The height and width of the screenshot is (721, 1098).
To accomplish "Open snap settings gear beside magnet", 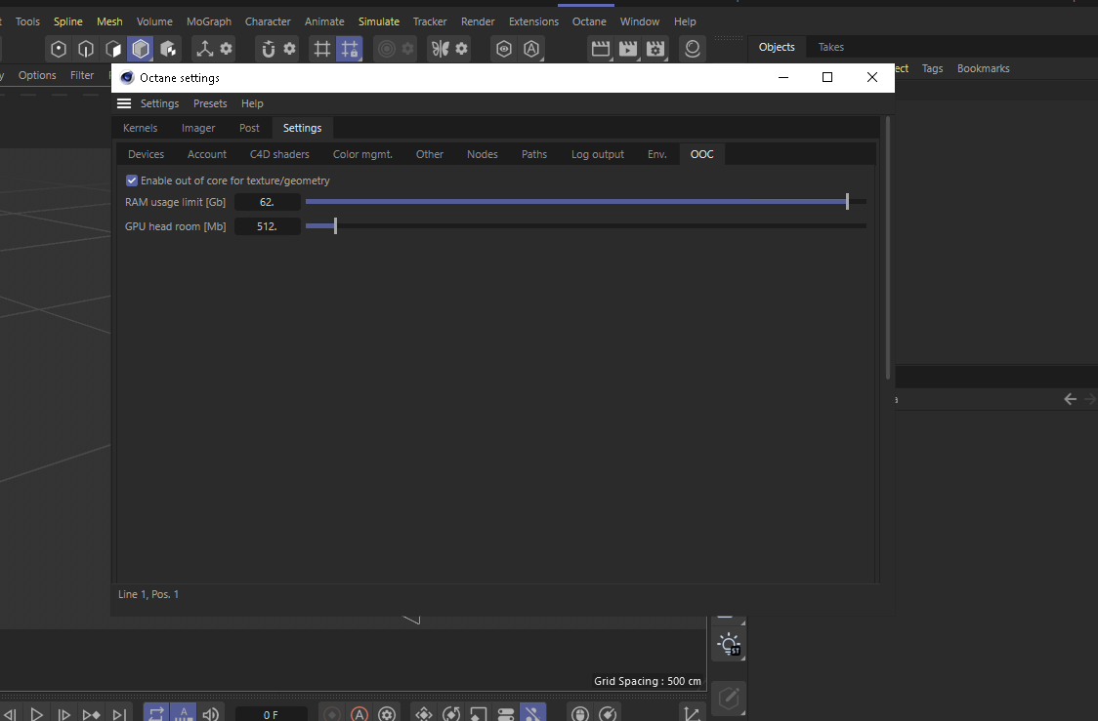I will tap(290, 48).
